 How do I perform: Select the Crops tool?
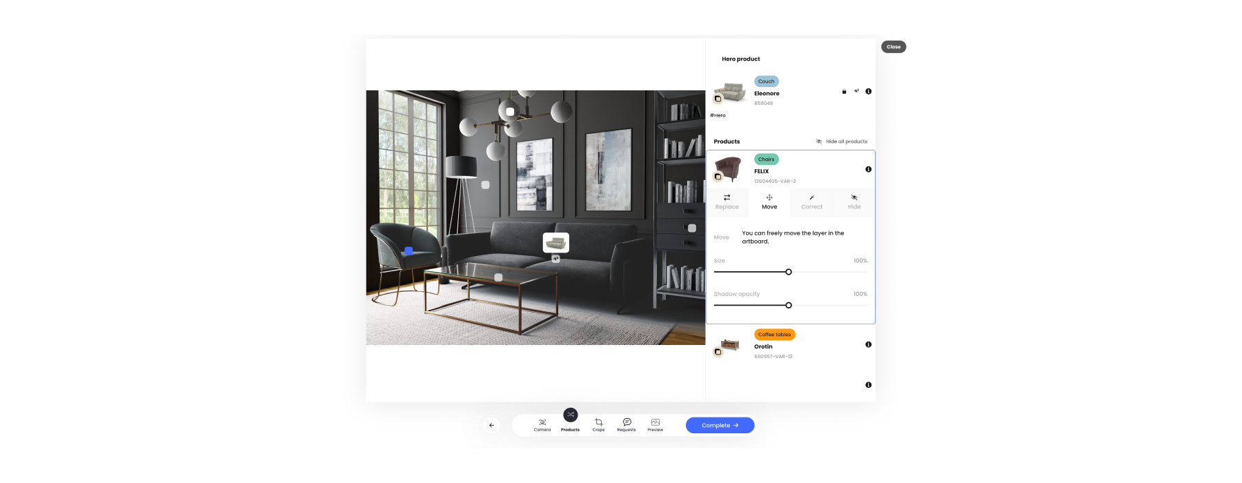pos(598,425)
